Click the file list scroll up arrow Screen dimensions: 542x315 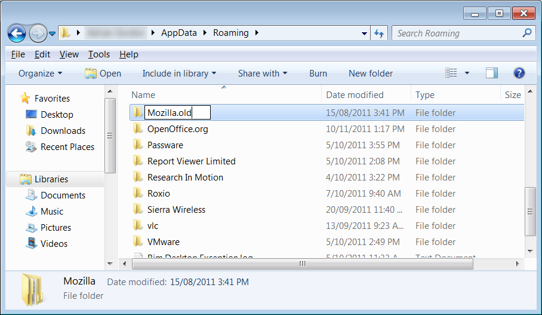coord(530,91)
